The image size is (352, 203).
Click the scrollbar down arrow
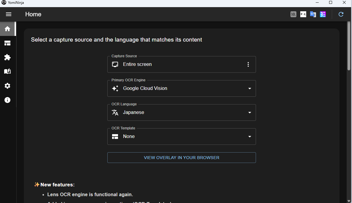(349, 201)
